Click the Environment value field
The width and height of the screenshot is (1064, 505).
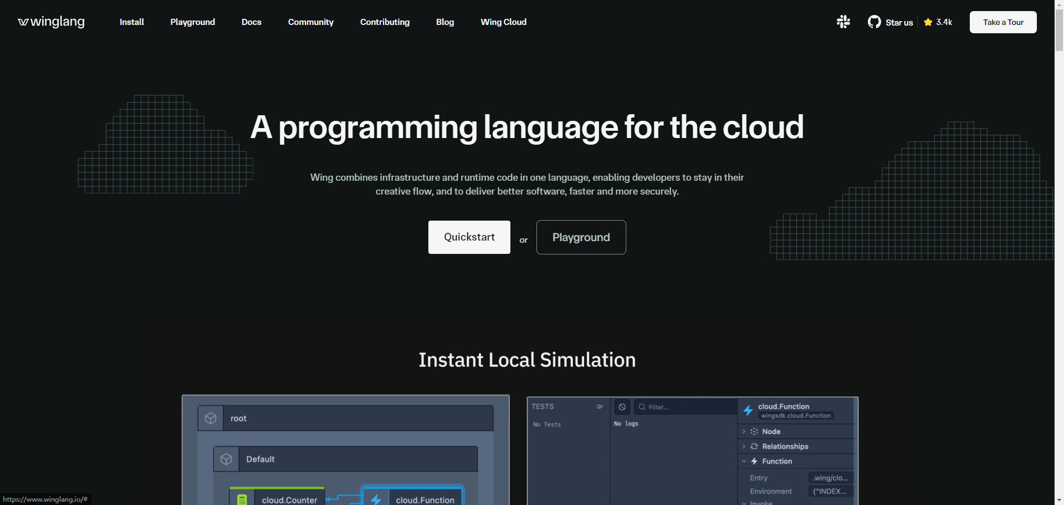[x=831, y=491]
